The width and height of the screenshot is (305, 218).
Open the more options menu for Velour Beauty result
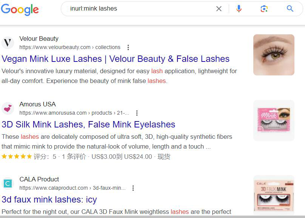pyautogui.click(x=128, y=48)
